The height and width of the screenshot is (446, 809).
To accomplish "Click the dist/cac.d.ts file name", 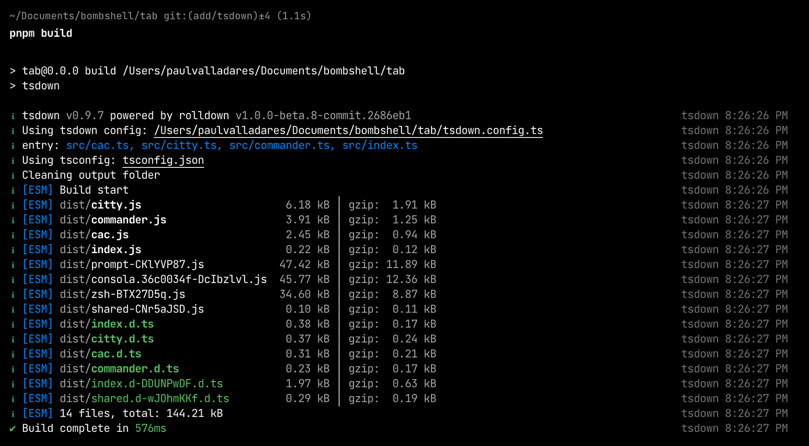I will 101,354.
